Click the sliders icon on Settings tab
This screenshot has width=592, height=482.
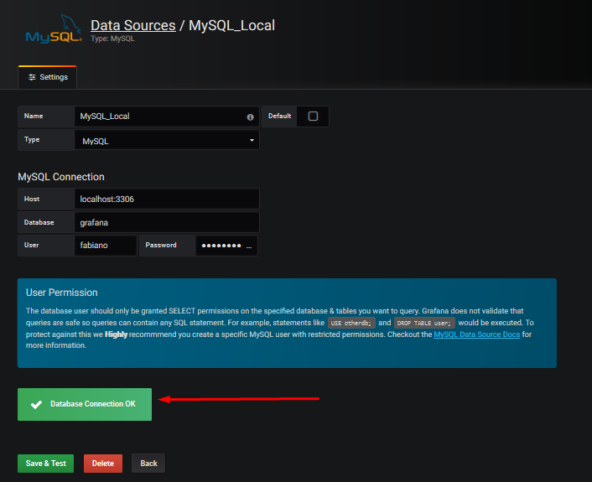tap(32, 77)
